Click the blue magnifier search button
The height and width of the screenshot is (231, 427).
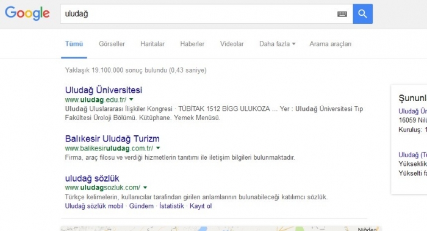363,14
